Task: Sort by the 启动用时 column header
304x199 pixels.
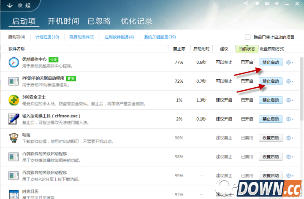Action: (201, 49)
